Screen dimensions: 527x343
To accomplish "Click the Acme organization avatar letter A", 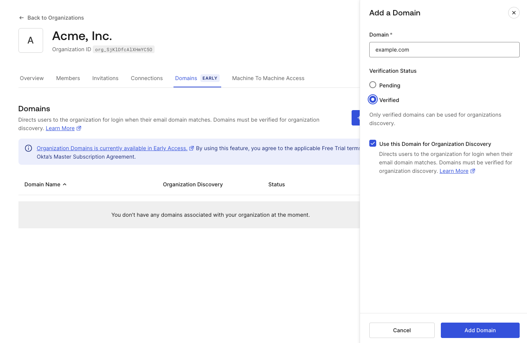I will (30, 40).
